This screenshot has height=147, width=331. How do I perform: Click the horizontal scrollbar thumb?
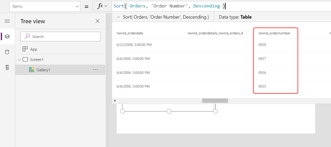(215, 101)
